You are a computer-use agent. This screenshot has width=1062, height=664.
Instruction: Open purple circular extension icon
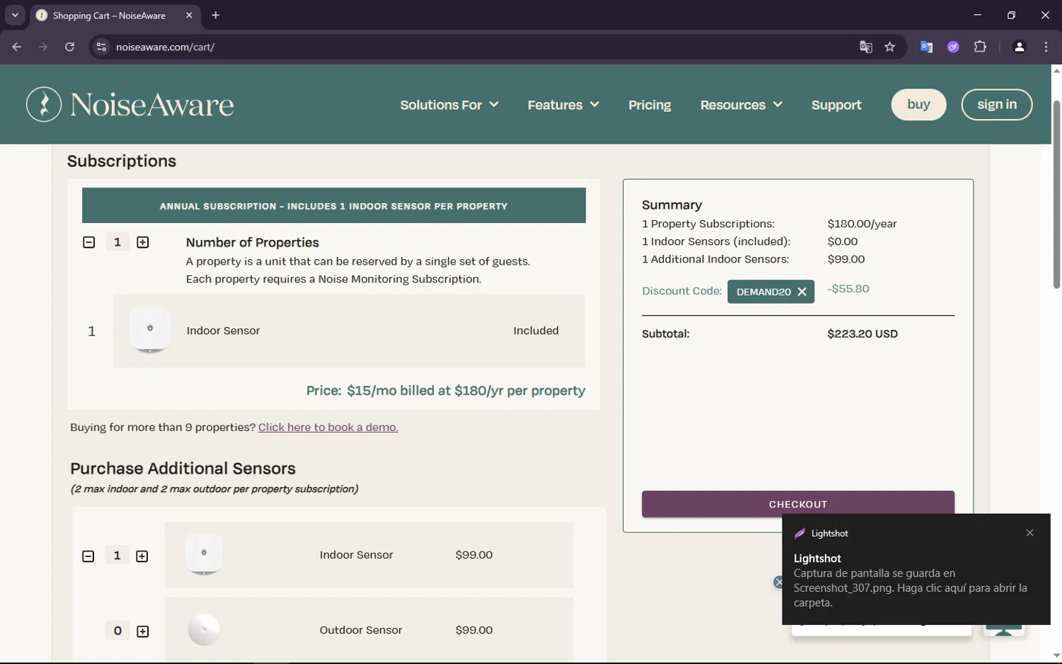point(953,47)
